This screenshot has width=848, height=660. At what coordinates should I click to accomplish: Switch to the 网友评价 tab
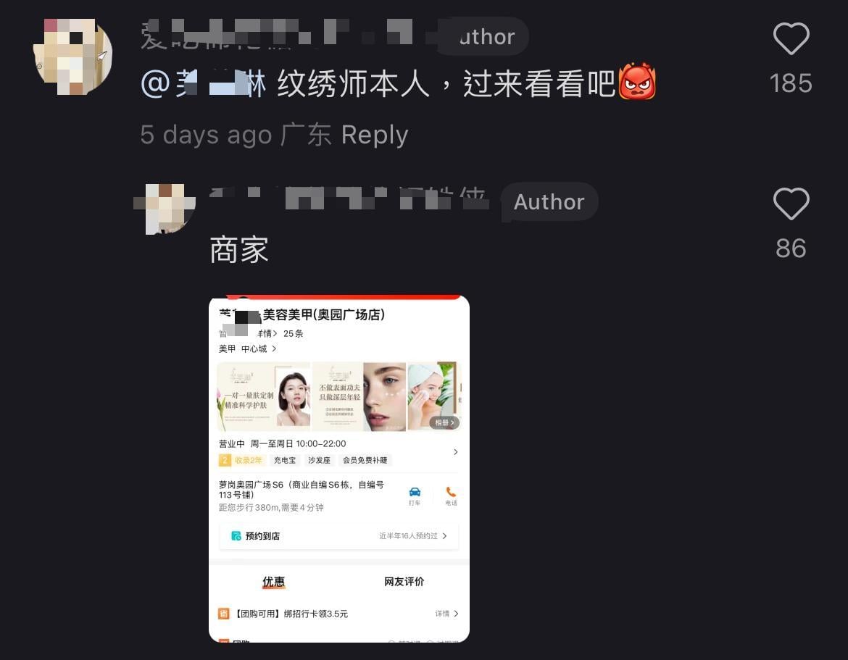coord(404,582)
